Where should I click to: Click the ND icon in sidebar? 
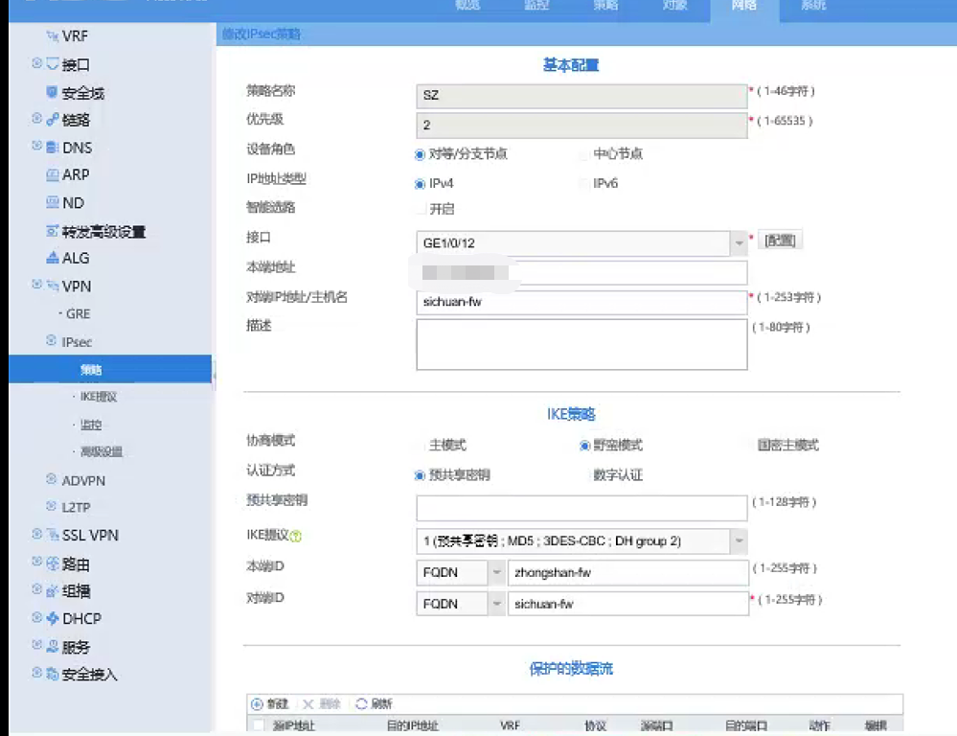53,202
